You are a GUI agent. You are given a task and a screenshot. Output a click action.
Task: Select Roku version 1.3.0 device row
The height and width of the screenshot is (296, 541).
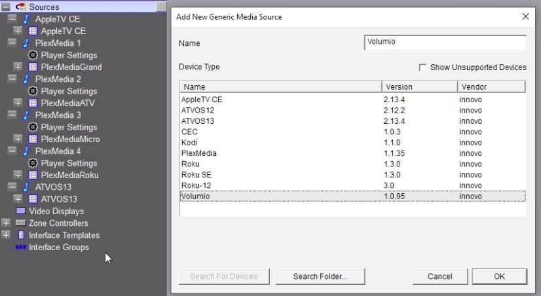[x=352, y=164]
